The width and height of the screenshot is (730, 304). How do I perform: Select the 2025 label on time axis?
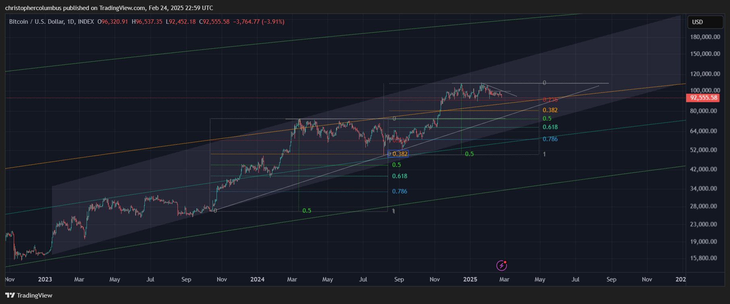pyautogui.click(x=470, y=279)
